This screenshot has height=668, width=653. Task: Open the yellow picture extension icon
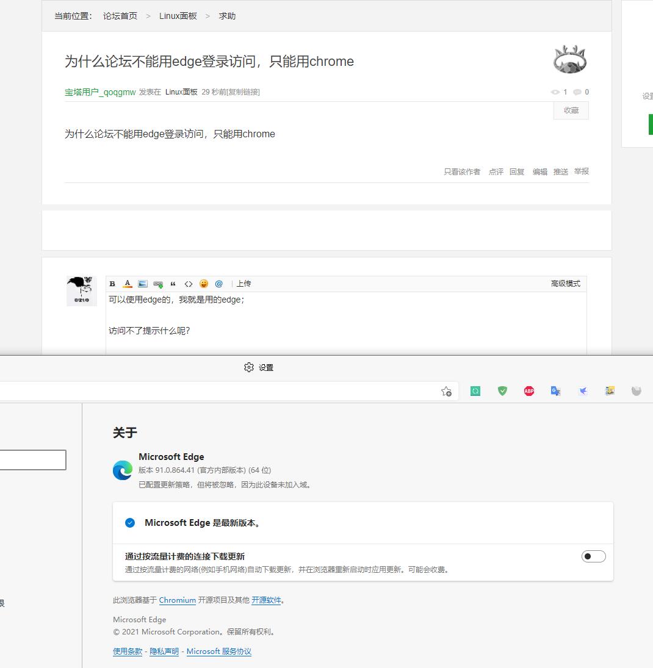(x=610, y=391)
